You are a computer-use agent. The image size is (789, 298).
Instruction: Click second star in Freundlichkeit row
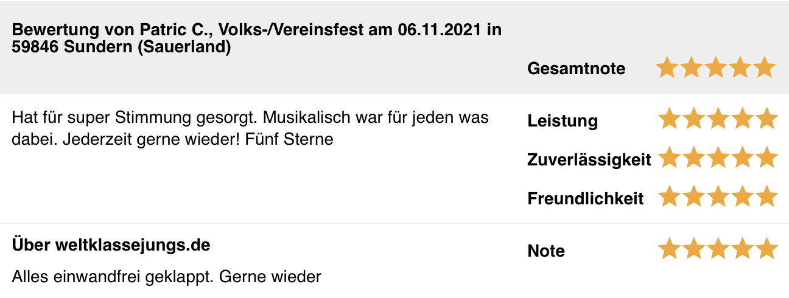[694, 197]
